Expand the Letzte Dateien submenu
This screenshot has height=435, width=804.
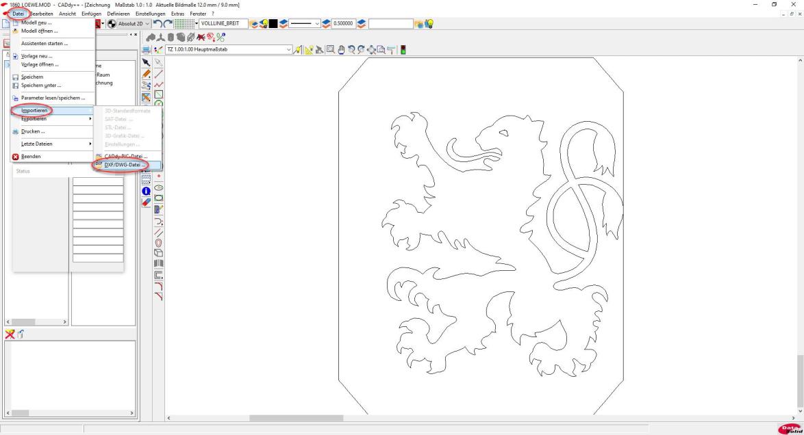53,144
